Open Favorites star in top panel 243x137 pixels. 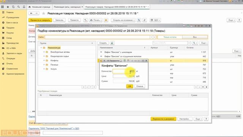[8, 7]
